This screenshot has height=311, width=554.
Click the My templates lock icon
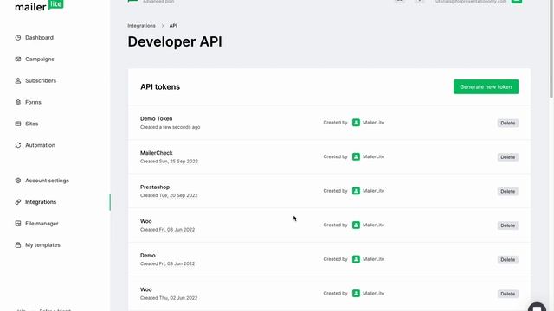pos(18,245)
